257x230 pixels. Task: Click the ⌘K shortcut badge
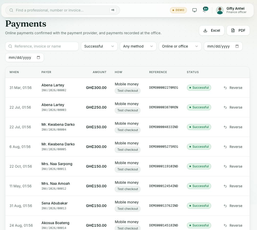pos(113,10)
